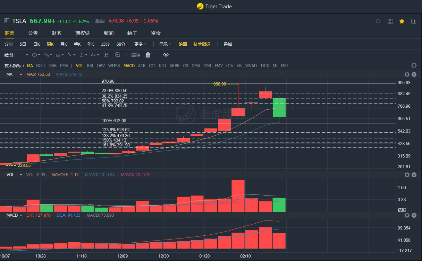
Task: Toggle drawings visibility with the eye icon
Action: (x=166, y=55)
